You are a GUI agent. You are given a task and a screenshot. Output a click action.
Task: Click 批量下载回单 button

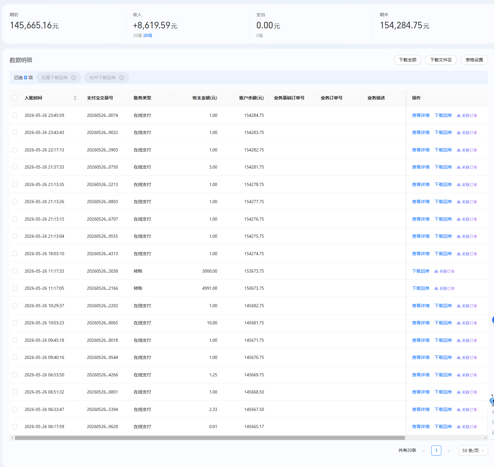[59, 78]
